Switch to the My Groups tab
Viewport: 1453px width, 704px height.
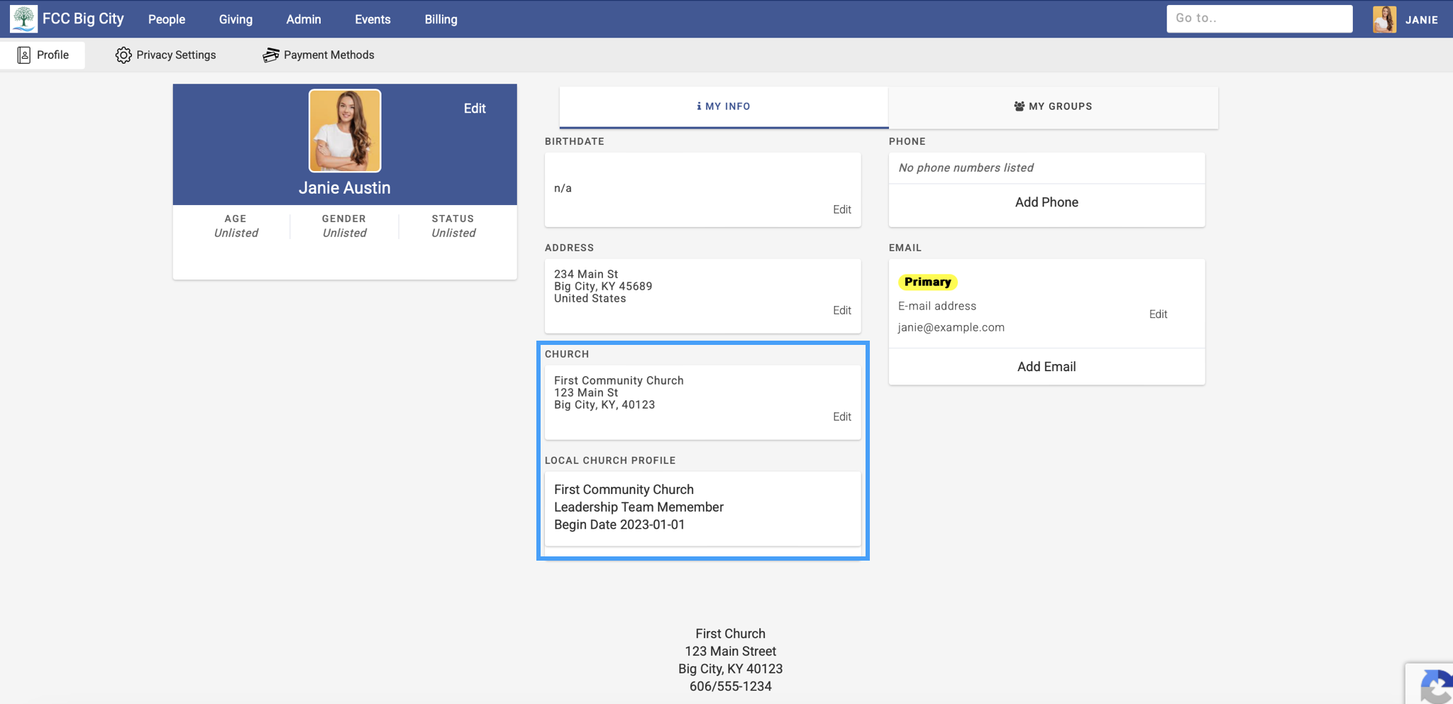pyautogui.click(x=1053, y=106)
